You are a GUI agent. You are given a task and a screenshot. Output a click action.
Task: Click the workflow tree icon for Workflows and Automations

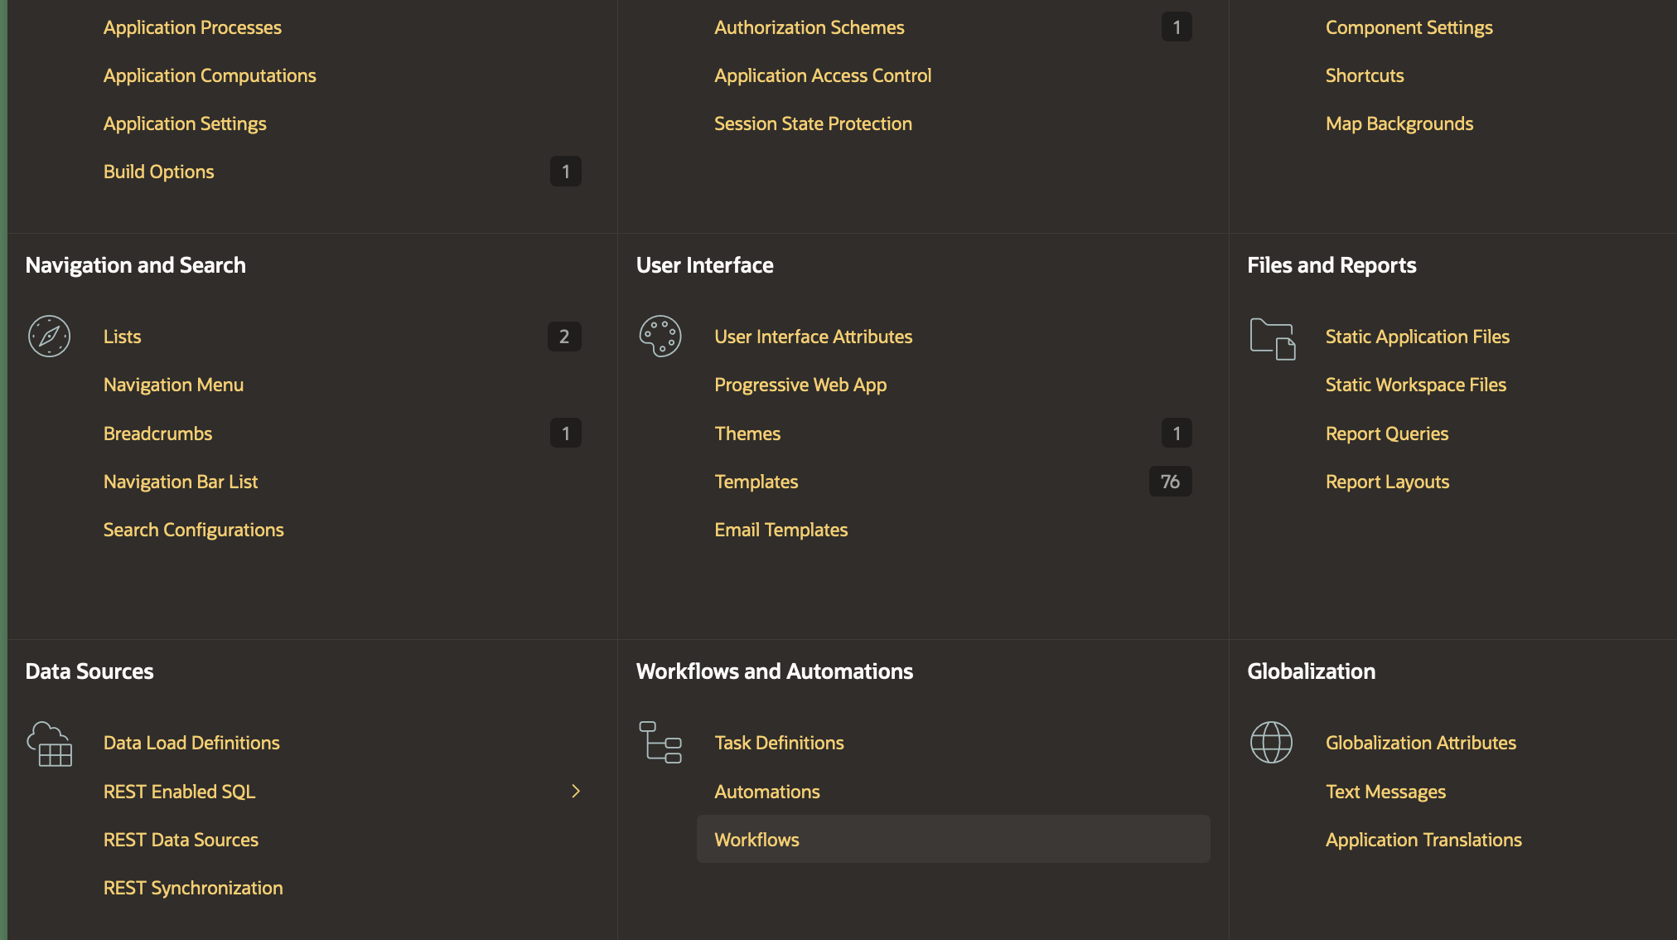pyautogui.click(x=660, y=742)
